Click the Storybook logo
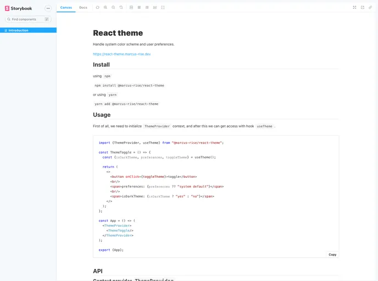Image resolution: width=378 pixels, height=281 pixels. click(x=18, y=8)
